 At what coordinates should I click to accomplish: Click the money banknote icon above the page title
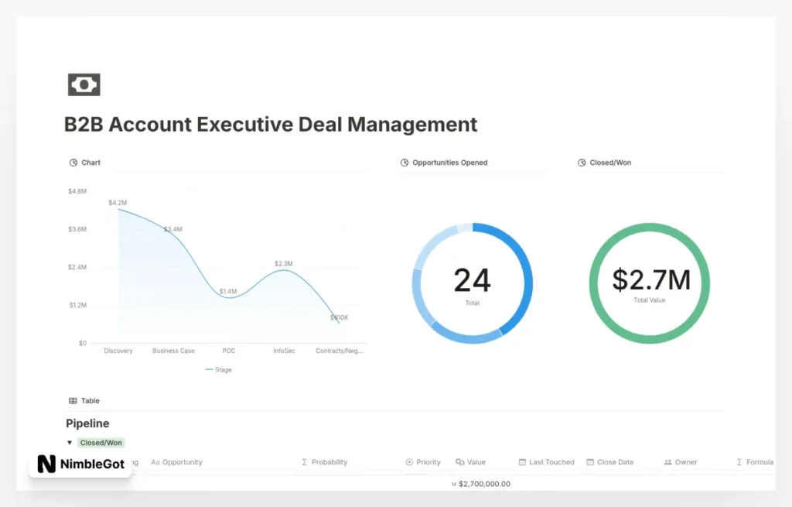[x=84, y=84]
